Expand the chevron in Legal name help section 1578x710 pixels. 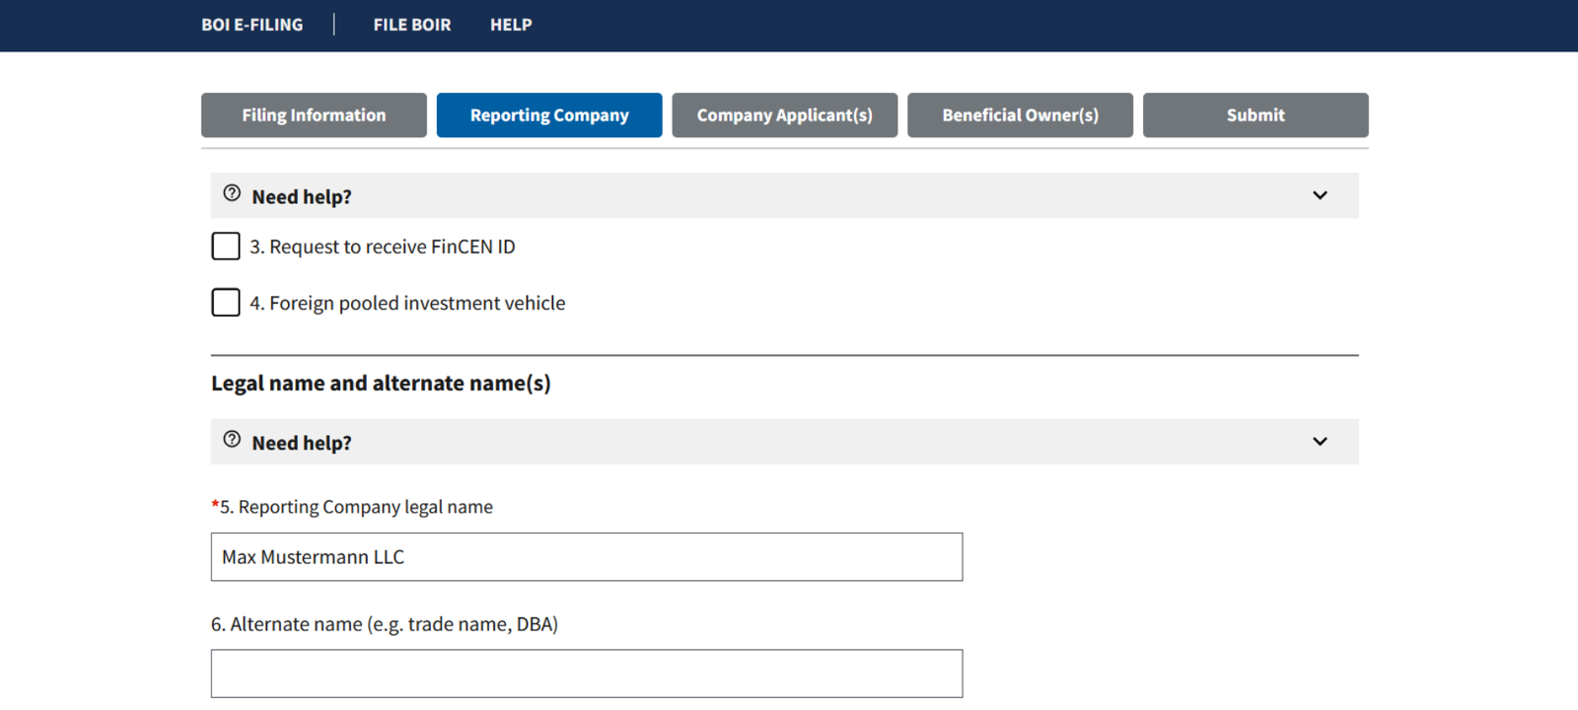pos(1320,442)
